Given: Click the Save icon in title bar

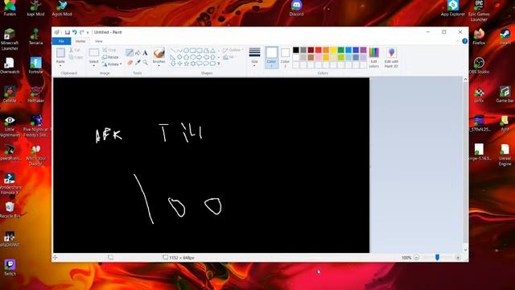Looking at the screenshot, I should click(68, 32).
